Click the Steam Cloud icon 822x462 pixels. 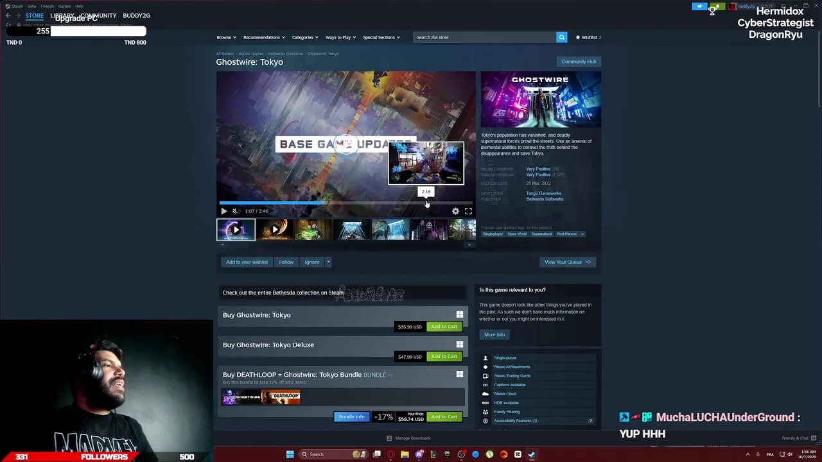[x=485, y=394]
